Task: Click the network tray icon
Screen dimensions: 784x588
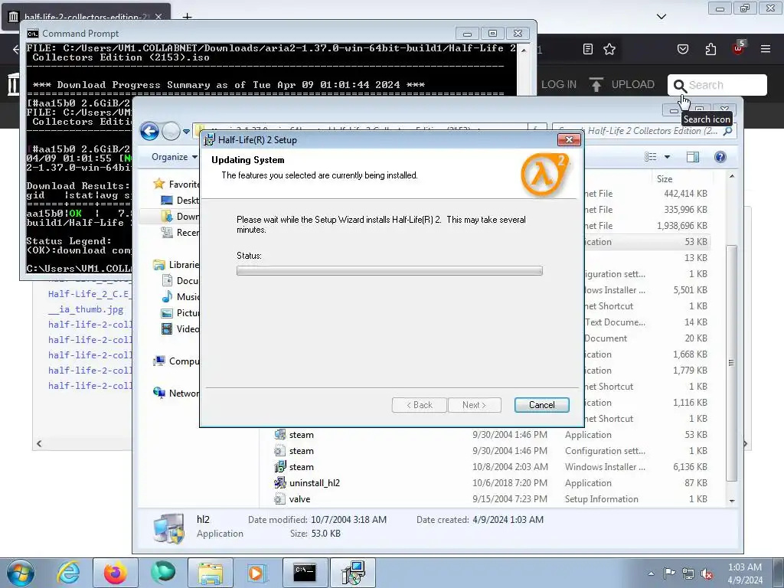Action: click(x=688, y=573)
